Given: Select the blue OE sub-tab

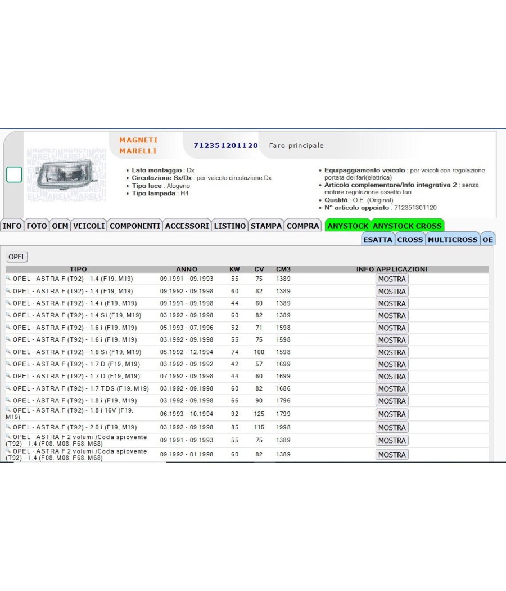Looking at the screenshot, I should pos(487,239).
